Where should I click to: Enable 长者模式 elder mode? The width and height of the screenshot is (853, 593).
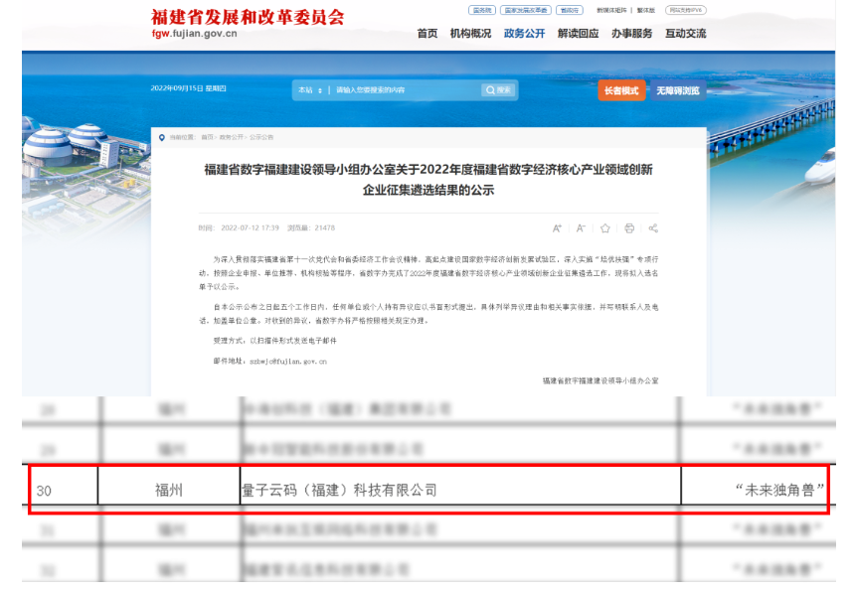click(x=621, y=90)
